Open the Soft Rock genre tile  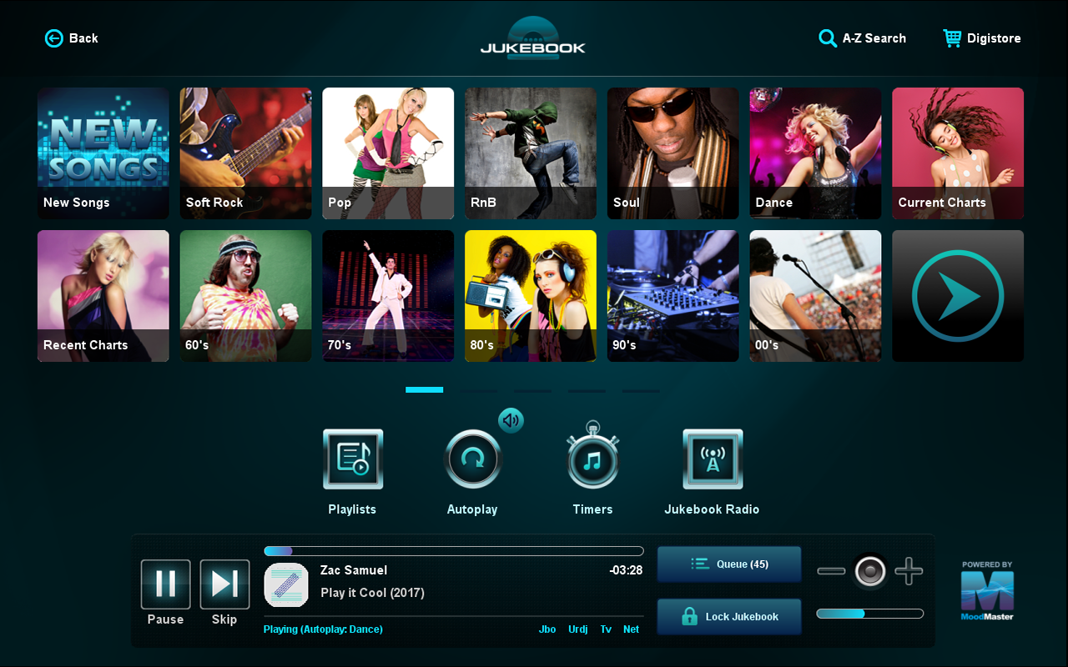click(246, 153)
